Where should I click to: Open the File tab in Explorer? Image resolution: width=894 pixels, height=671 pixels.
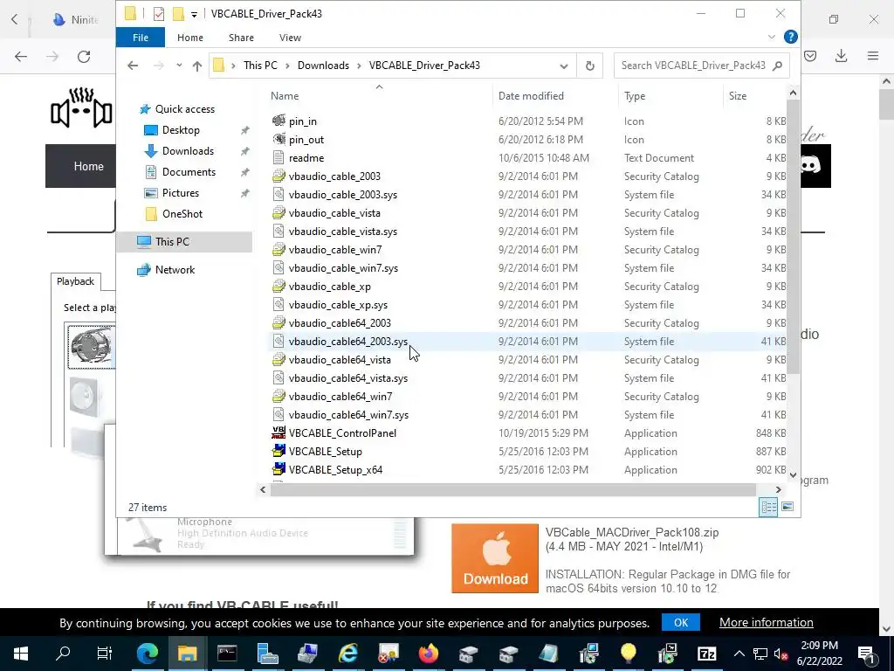[x=141, y=38]
